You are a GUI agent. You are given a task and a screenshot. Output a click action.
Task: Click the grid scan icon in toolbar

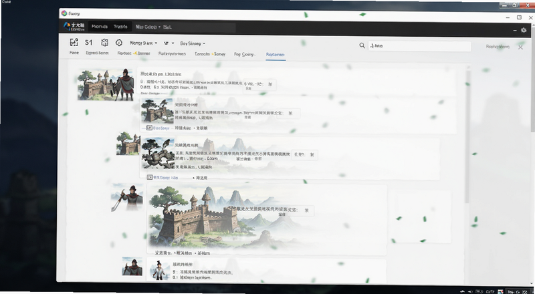74,42
